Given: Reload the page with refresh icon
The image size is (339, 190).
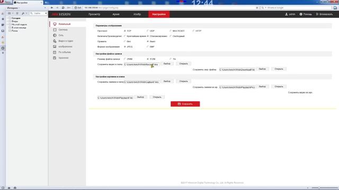Looking at the screenshot, I should coord(63,7).
